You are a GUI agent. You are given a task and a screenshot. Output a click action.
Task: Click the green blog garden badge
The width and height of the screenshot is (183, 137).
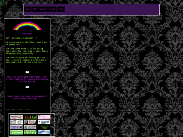pos(17,132)
